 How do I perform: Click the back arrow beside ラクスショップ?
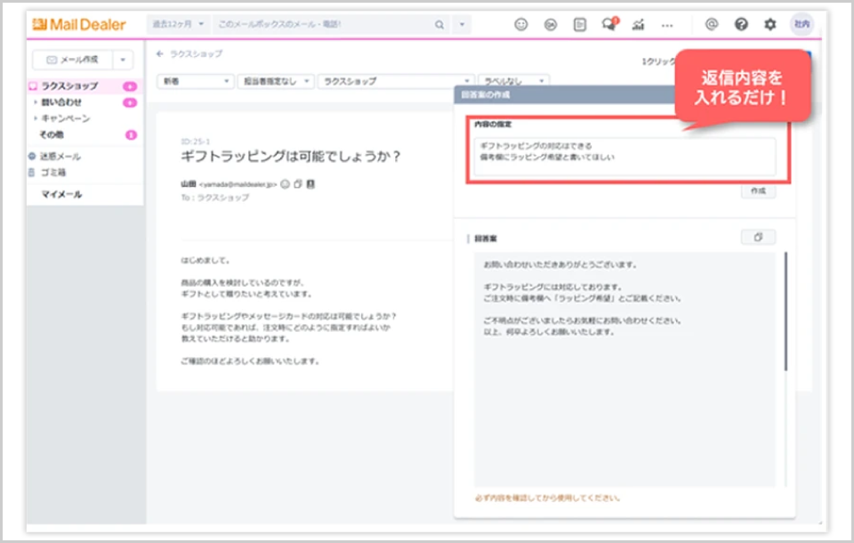[160, 54]
